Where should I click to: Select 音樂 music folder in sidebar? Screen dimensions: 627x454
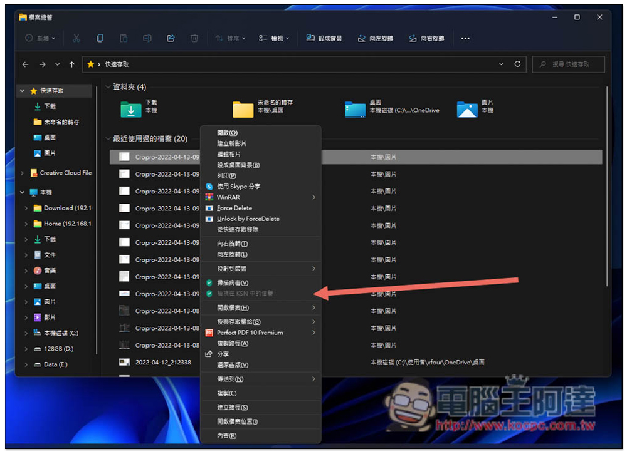(x=50, y=271)
